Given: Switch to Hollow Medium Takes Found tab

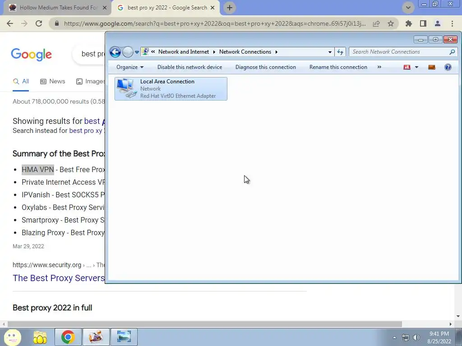Looking at the screenshot, I should point(58,8).
